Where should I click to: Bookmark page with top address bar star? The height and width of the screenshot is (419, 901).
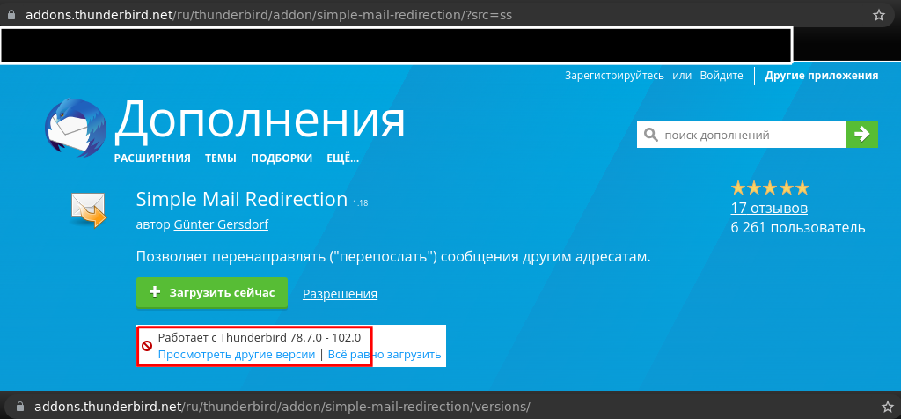point(879,16)
